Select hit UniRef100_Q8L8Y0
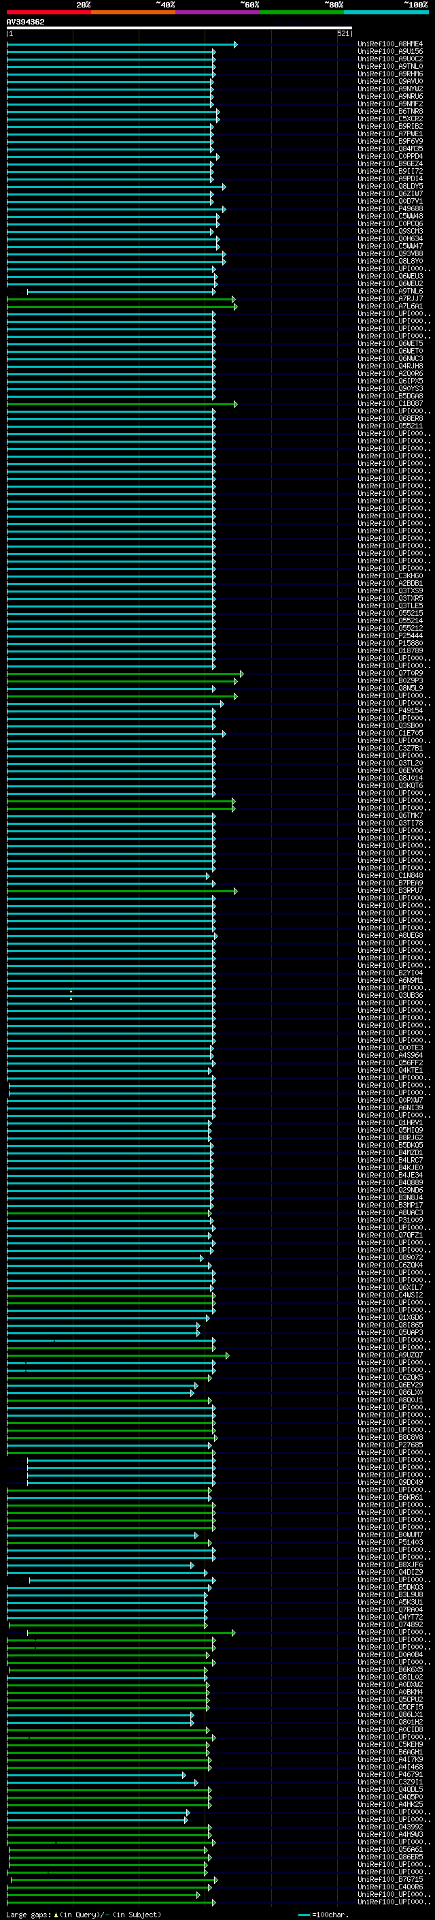Screen dimensions: 435x1920 [x=390, y=261]
